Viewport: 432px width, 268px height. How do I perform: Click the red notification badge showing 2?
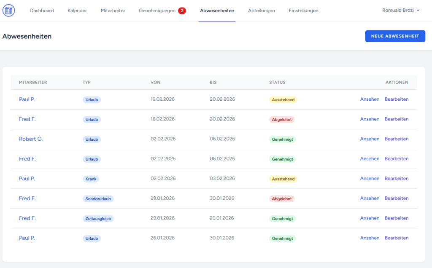tap(182, 11)
